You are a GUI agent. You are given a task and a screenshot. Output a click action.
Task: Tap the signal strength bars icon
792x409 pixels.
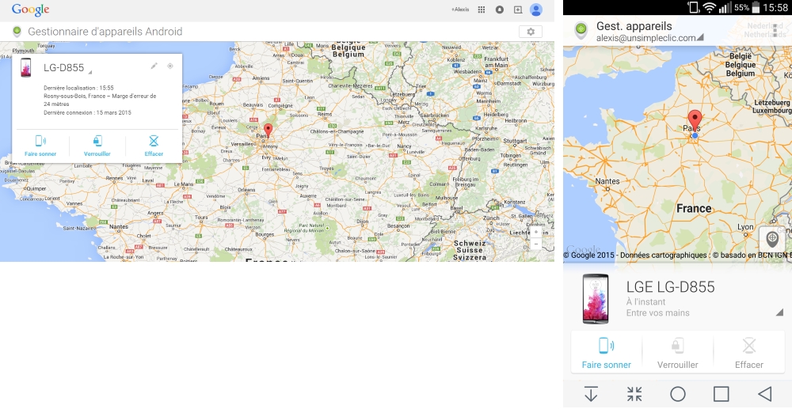725,8
